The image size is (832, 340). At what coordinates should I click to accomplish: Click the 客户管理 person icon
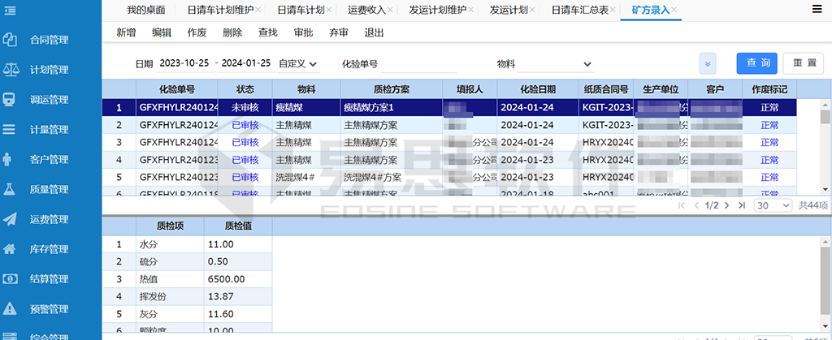tap(11, 159)
